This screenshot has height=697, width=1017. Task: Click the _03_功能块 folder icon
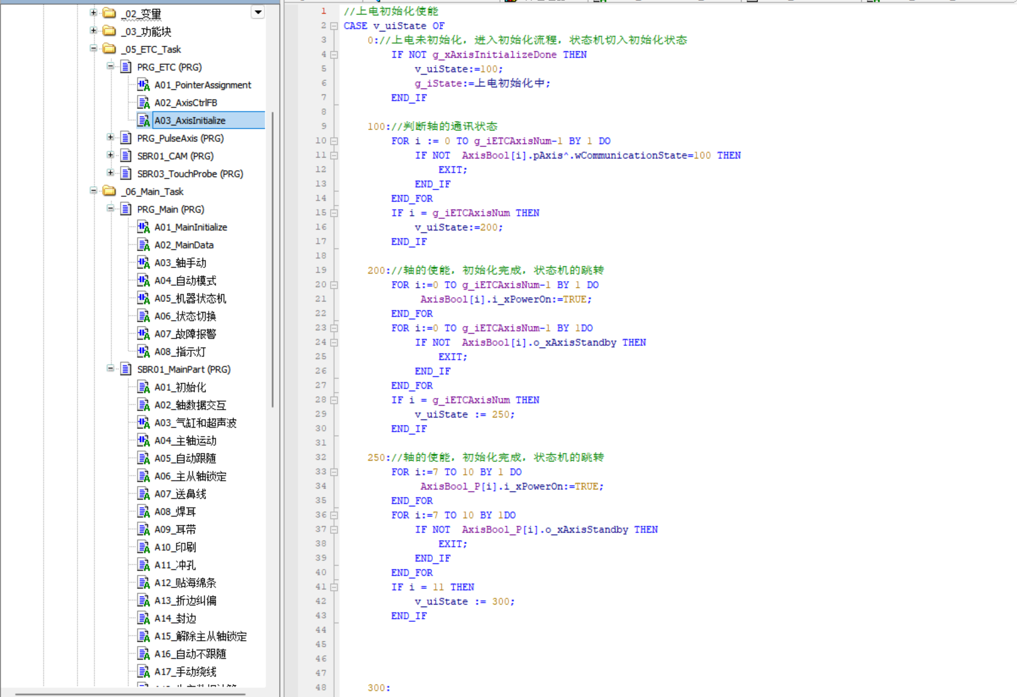[x=109, y=31]
